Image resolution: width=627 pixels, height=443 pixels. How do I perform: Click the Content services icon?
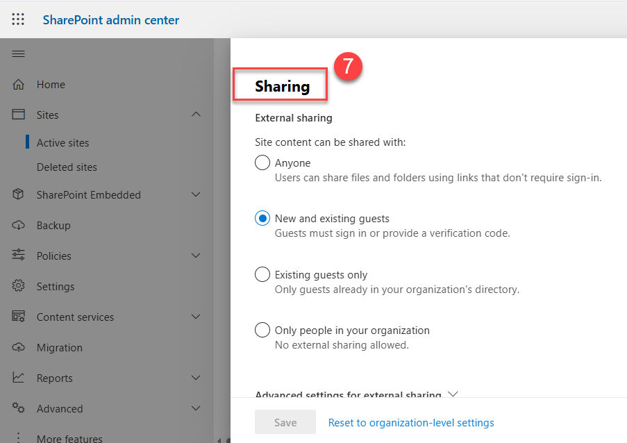(x=18, y=316)
